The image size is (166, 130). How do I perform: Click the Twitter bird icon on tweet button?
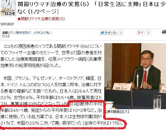pos(102,32)
